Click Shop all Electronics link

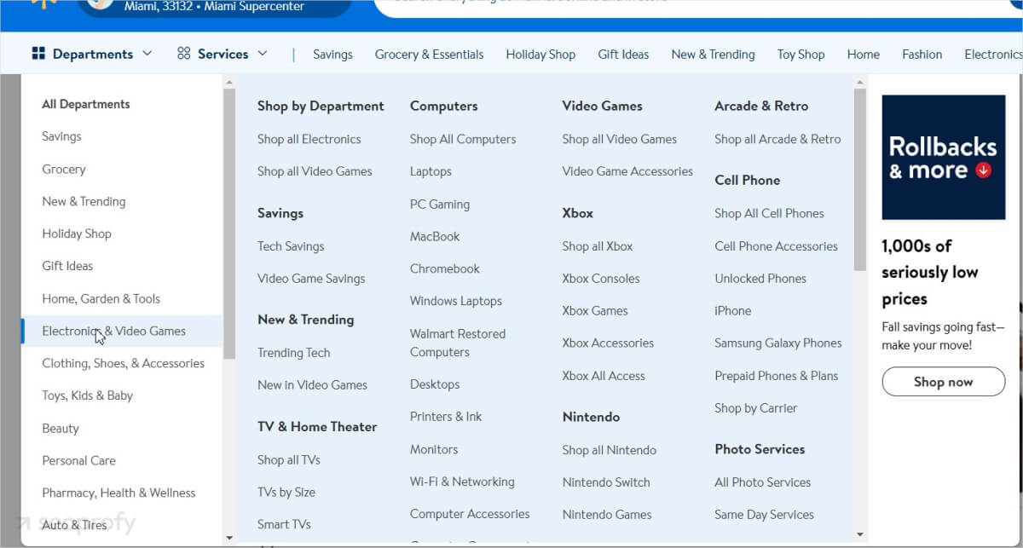click(x=309, y=139)
